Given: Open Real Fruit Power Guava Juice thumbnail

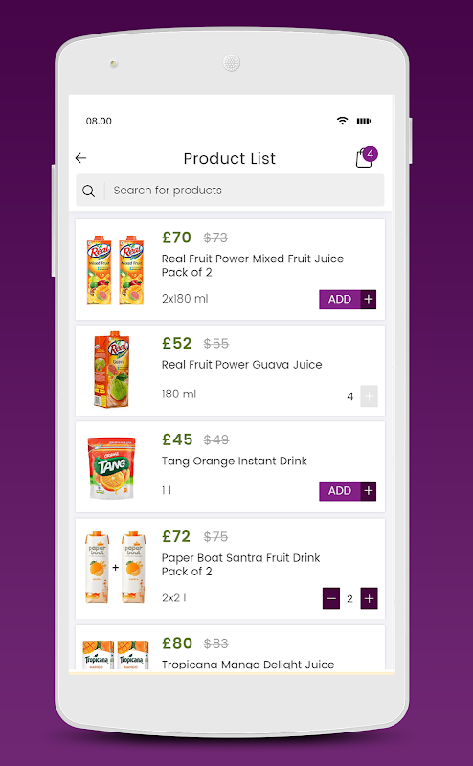Looking at the screenshot, I should [x=112, y=370].
